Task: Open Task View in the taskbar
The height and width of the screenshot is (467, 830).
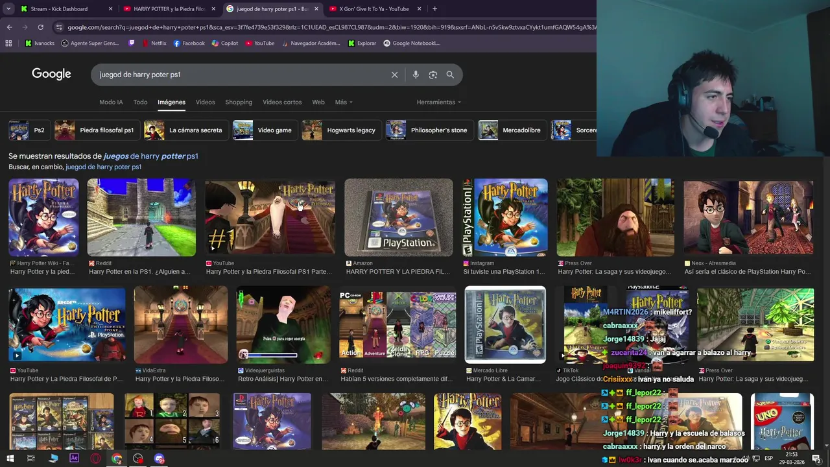Action: (x=30, y=459)
